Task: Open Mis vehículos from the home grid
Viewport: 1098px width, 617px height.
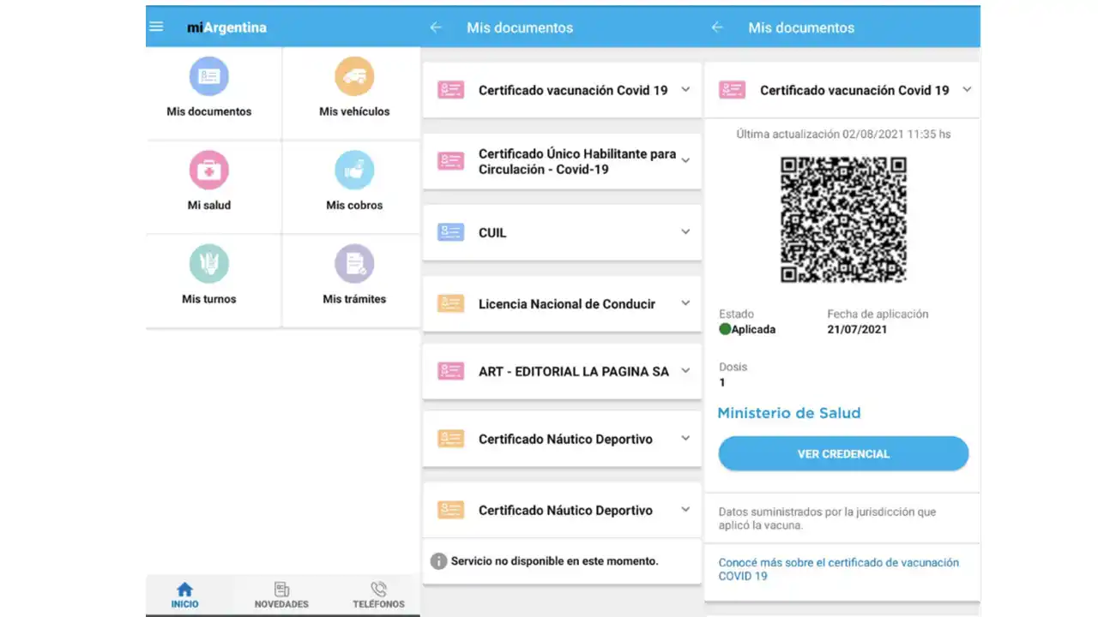Action: click(x=354, y=77)
